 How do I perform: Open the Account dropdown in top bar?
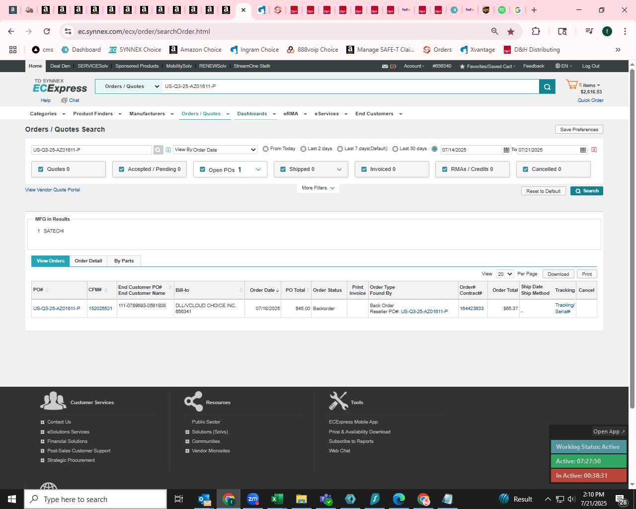(414, 66)
